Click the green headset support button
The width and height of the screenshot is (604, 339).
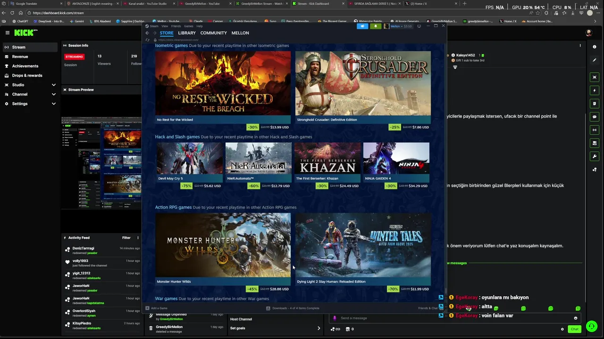(591, 326)
